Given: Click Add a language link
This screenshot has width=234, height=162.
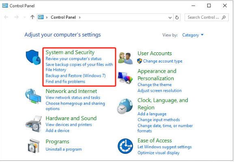Looking at the screenshot, I should pyautogui.click(x=152, y=114).
